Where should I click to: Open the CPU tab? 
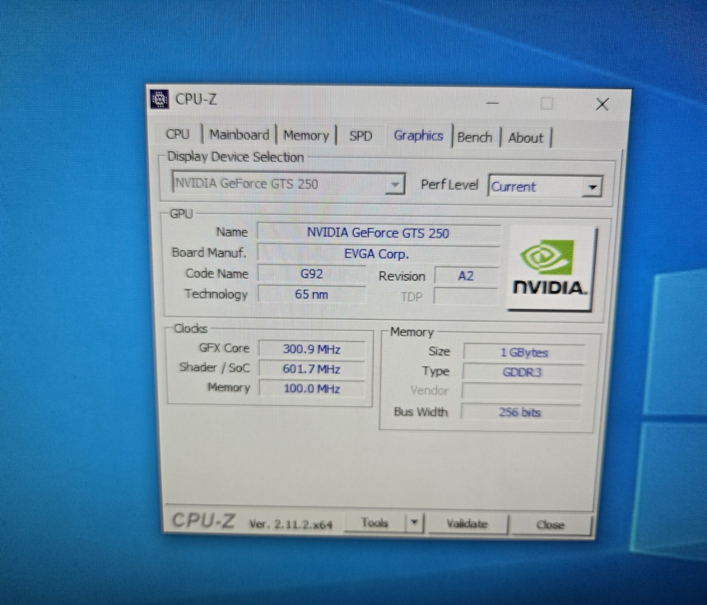point(178,134)
